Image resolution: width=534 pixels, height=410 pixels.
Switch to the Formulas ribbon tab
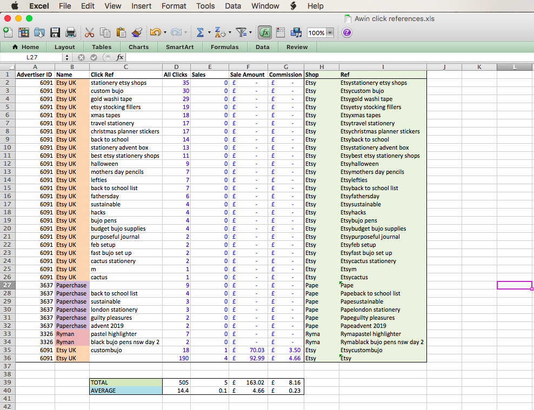(225, 47)
